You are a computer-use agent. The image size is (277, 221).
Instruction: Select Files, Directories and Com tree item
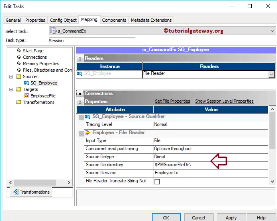[47, 70]
